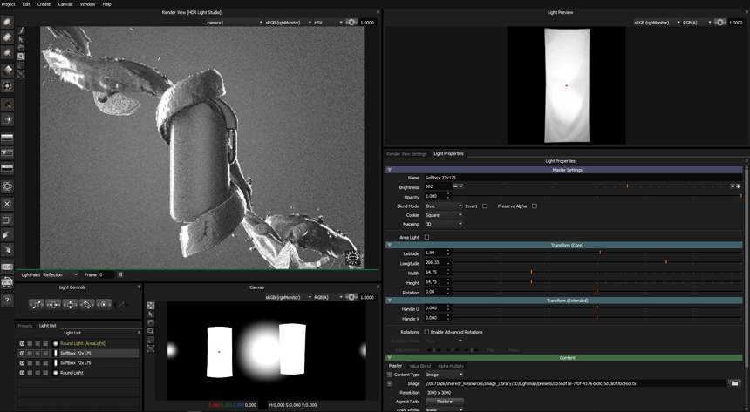Click the Restore aspect ratio button
Image resolution: width=750 pixels, height=412 pixels.
[444, 402]
